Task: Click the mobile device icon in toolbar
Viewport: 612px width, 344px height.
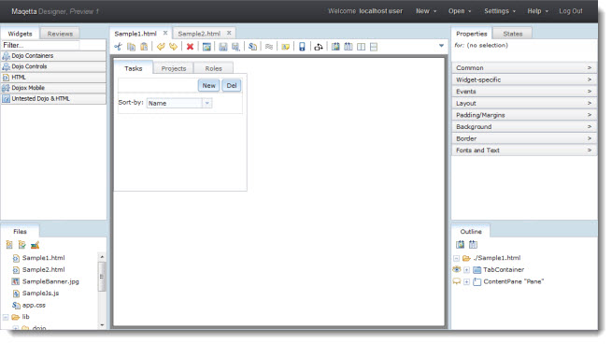Action: (x=302, y=47)
